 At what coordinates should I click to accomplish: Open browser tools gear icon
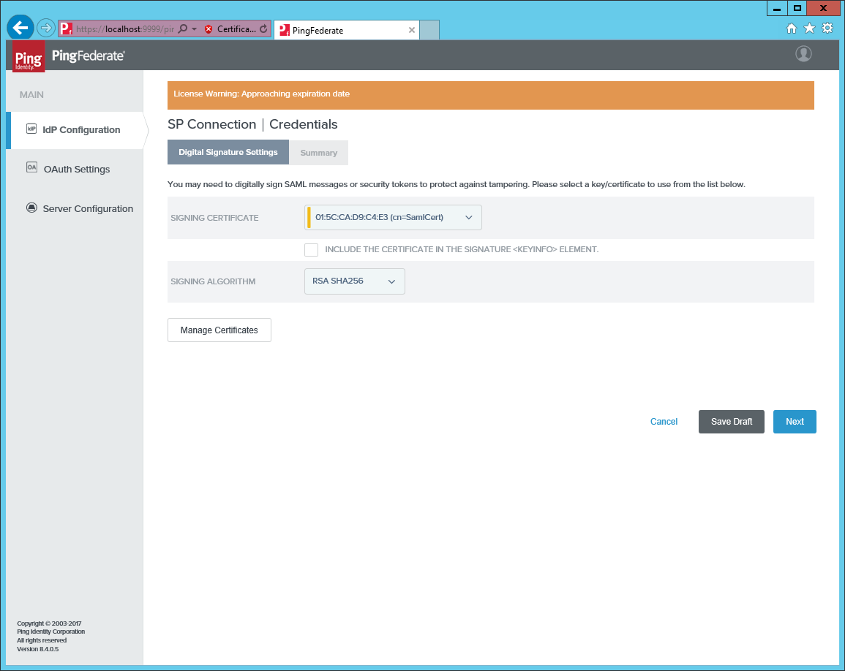827,29
